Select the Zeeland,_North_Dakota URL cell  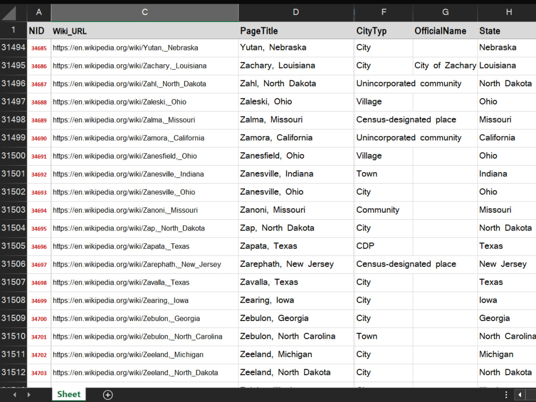[x=145, y=373]
